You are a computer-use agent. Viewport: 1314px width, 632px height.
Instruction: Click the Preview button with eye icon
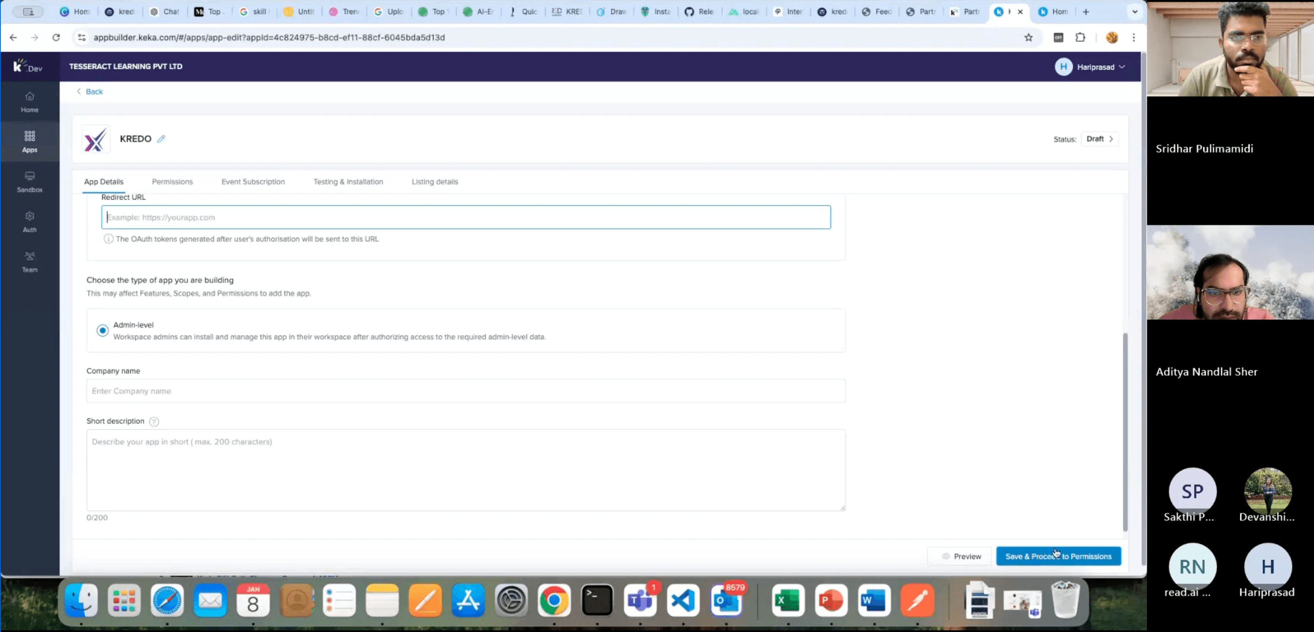960,556
